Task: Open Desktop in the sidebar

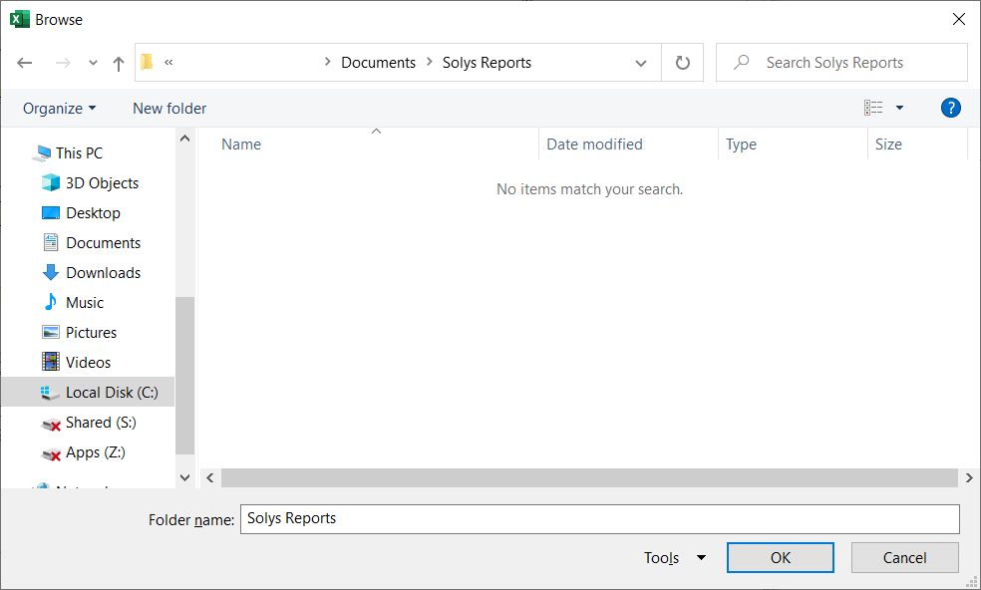Action: (94, 213)
